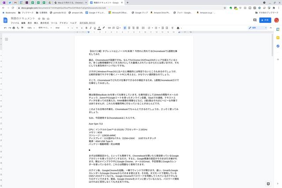This screenshot has height=188, width=282.
Task: Open the zoom 100% dropdown
Action: coord(31,28)
